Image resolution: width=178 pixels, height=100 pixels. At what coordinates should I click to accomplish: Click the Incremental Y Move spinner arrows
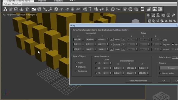coord(95,39)
